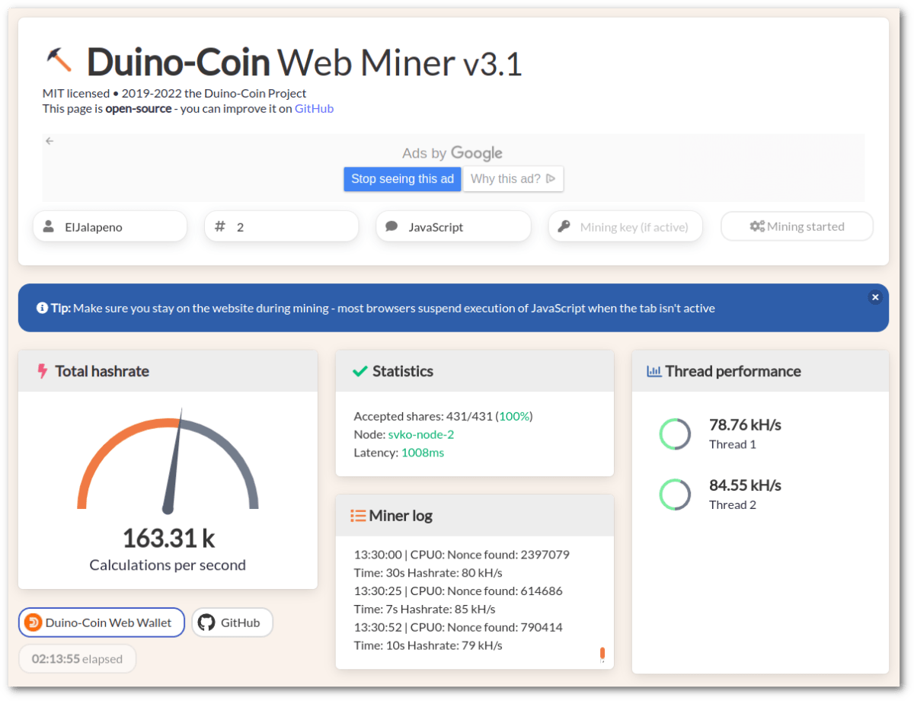Click the threads number field

281,226
